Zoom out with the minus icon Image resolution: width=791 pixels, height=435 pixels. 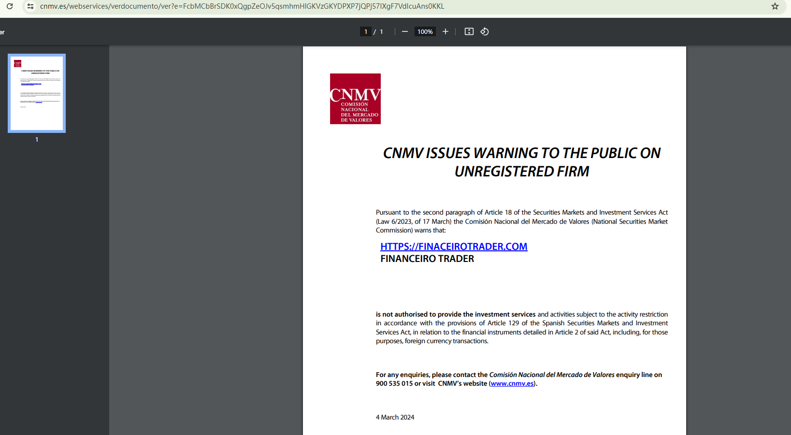click(405, 31)
